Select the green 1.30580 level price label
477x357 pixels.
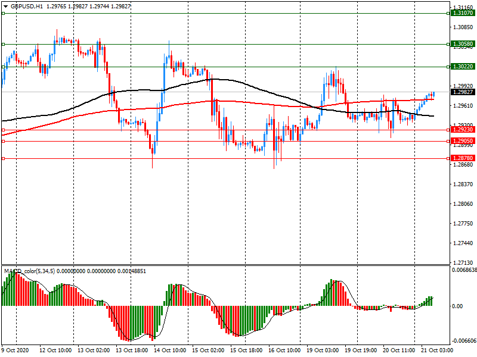[463, 44]
